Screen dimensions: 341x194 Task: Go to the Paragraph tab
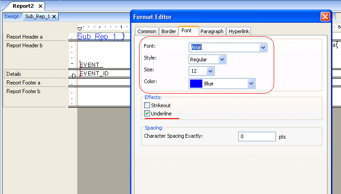click(212, 31)
